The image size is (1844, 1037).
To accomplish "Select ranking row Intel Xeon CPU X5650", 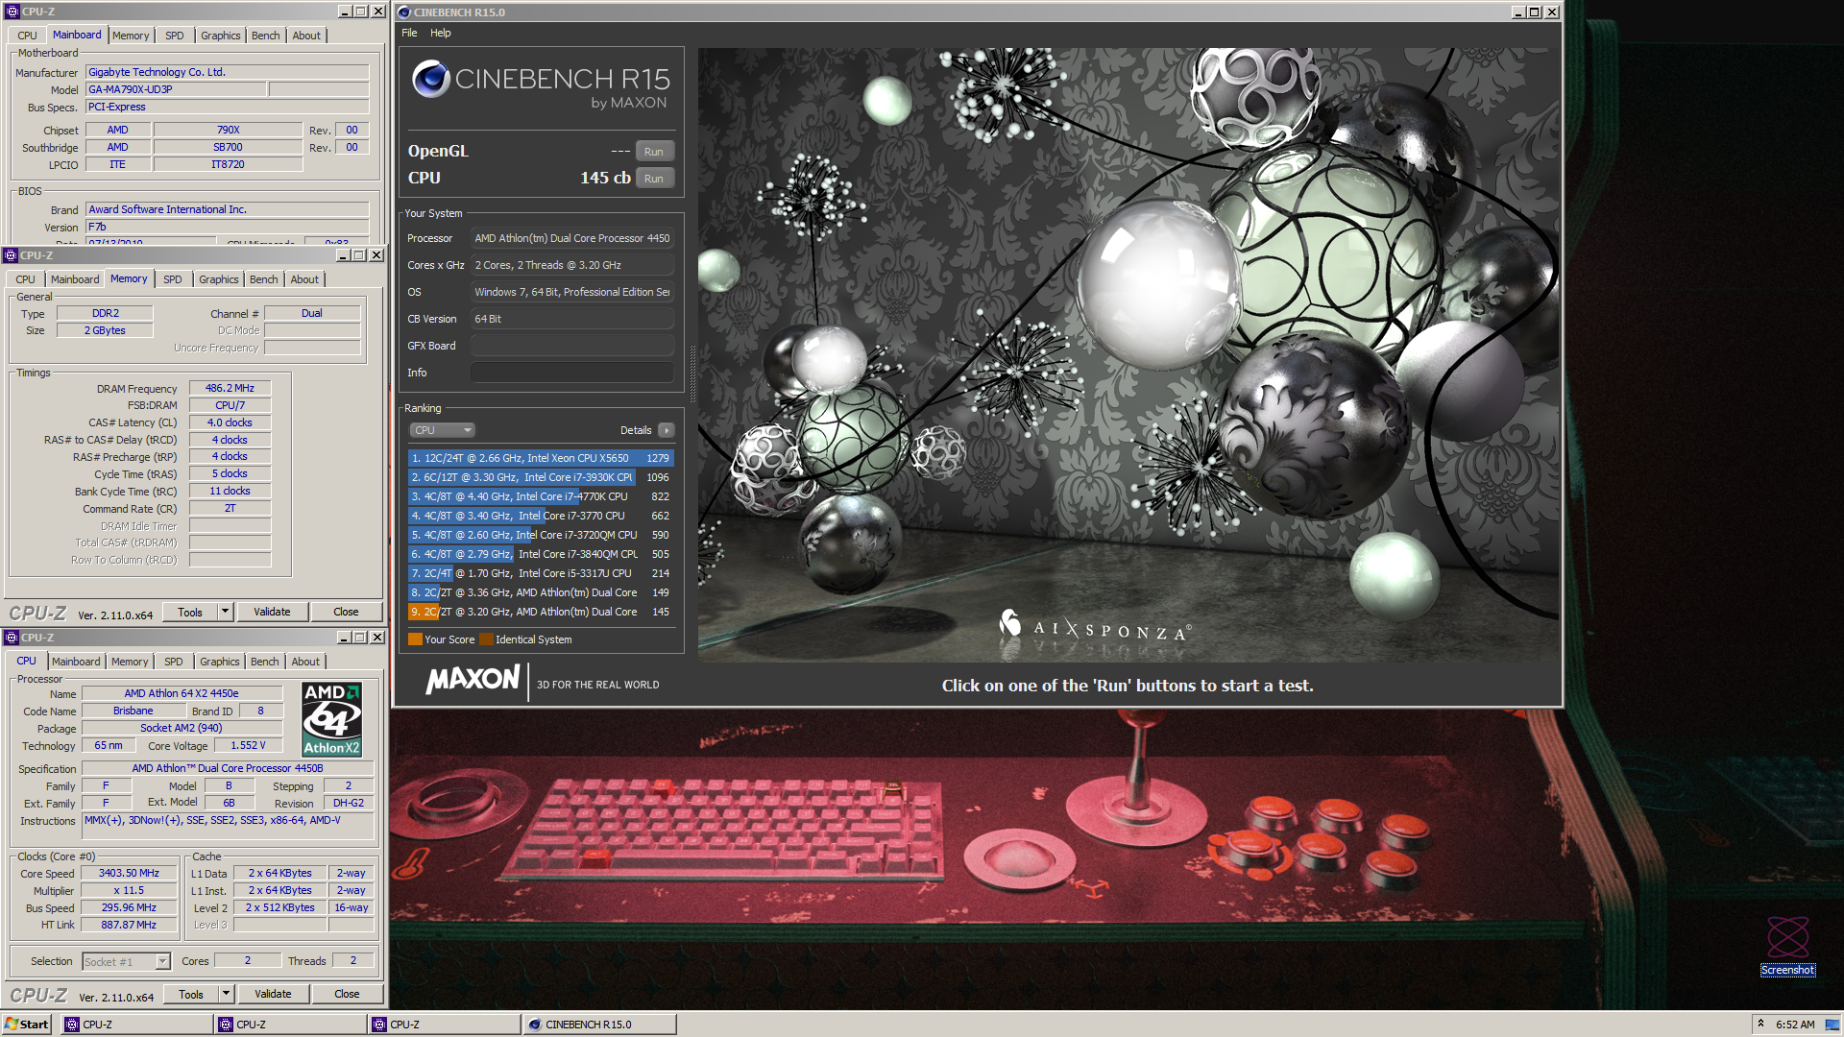I will click(541, 458).
